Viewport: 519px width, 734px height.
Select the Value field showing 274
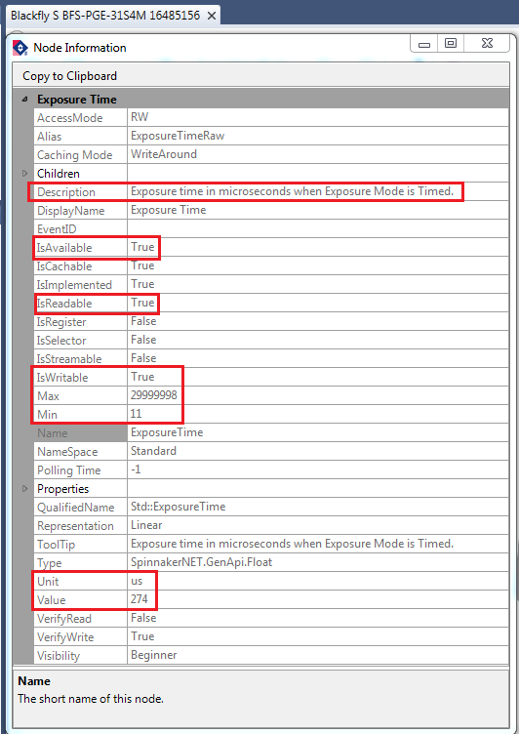(318, 599)
